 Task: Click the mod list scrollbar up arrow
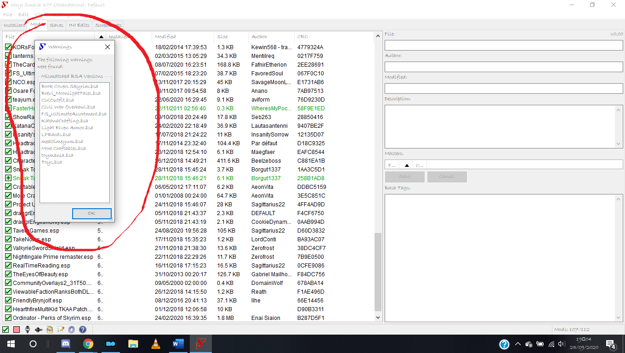point(378,36)
